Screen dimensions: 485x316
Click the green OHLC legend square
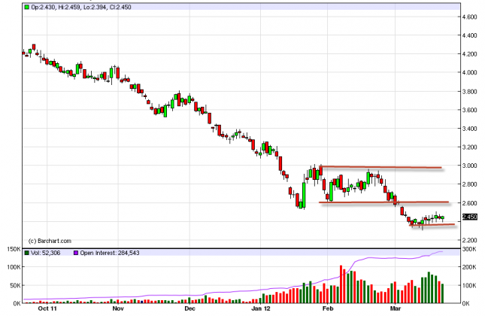point(27,7)
